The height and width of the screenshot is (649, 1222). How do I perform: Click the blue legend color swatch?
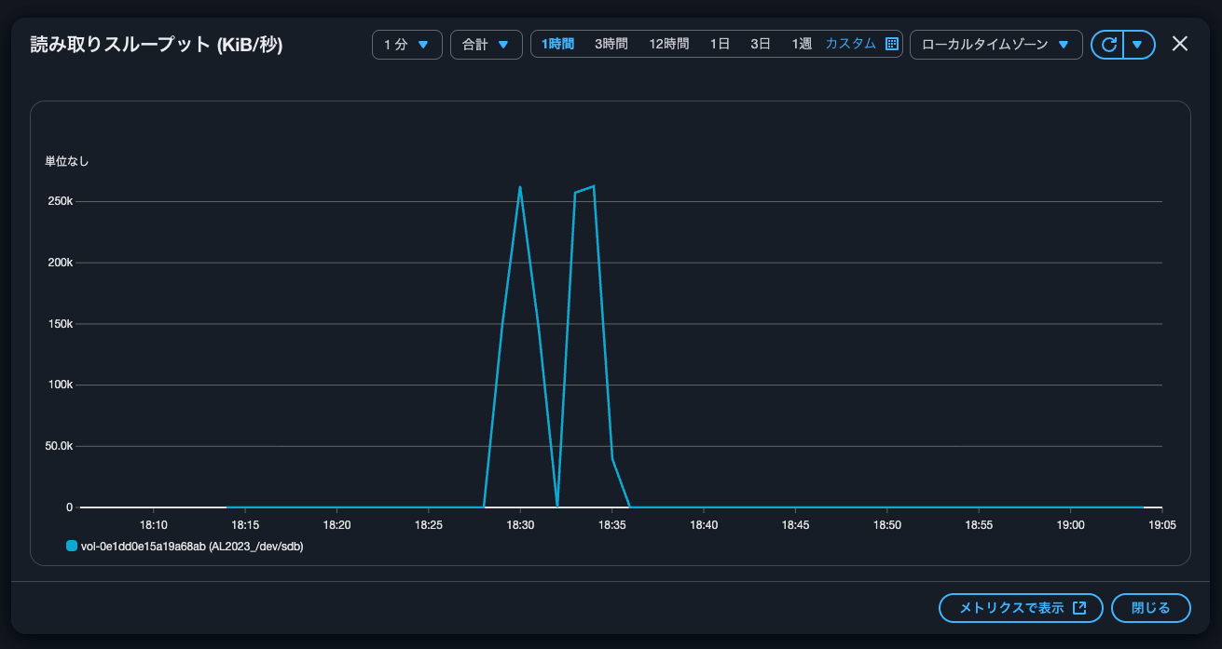pyautogui.click(x=72, y=547)
